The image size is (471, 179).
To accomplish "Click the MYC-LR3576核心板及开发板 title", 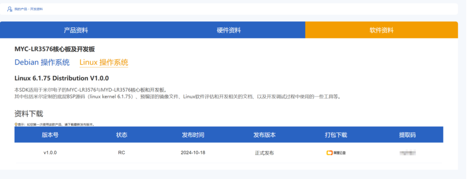I will [55, 49].
